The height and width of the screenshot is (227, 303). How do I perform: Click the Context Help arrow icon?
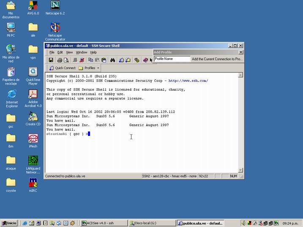click(x=151, y=60)
